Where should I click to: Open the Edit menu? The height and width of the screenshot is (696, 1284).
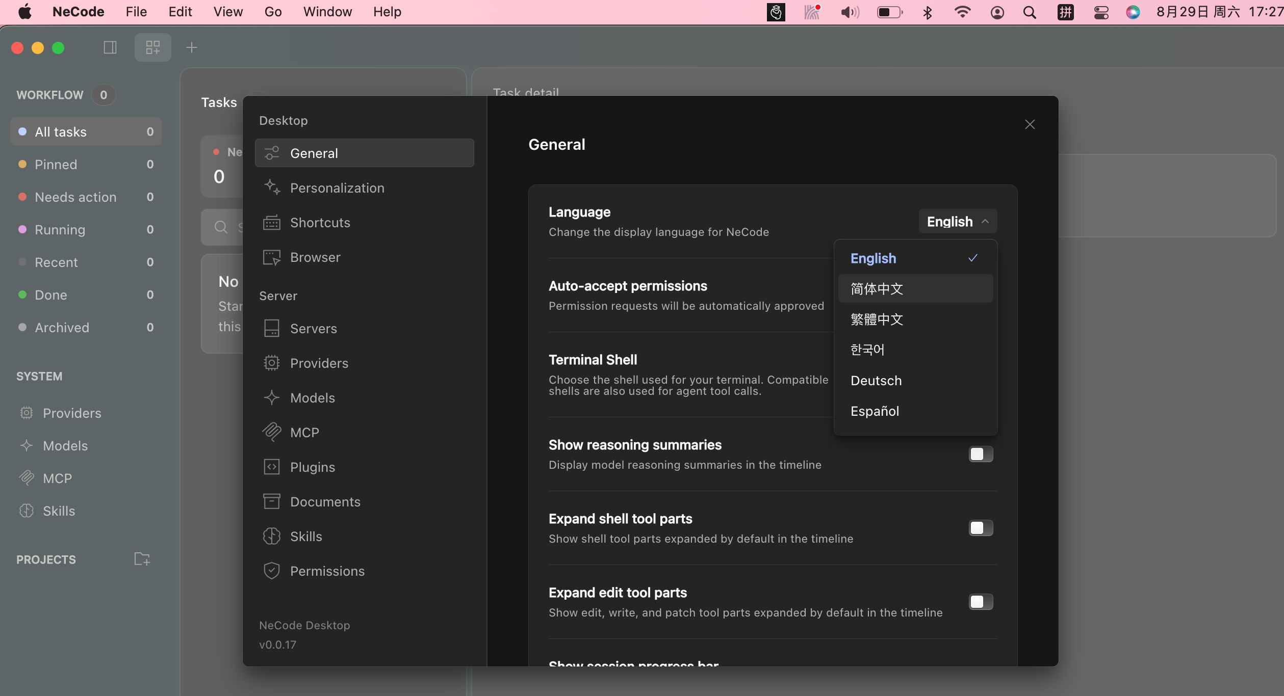(x=180, y=12)
